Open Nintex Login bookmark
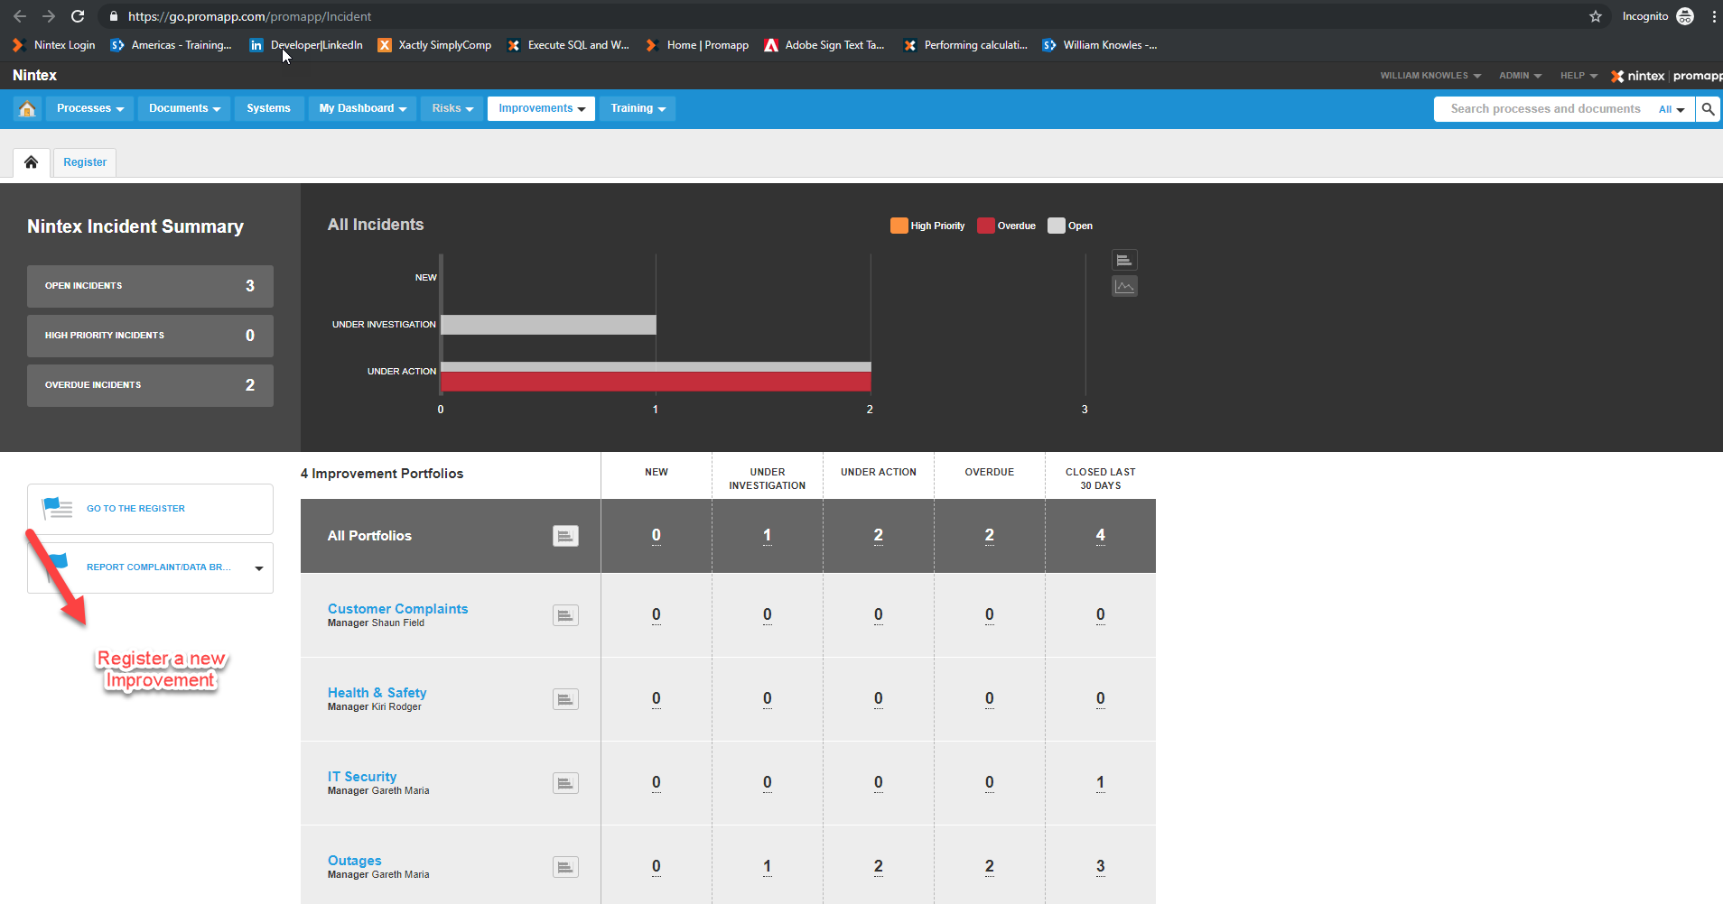Screen dimensions: 1723x904 (x=54, y=45)
